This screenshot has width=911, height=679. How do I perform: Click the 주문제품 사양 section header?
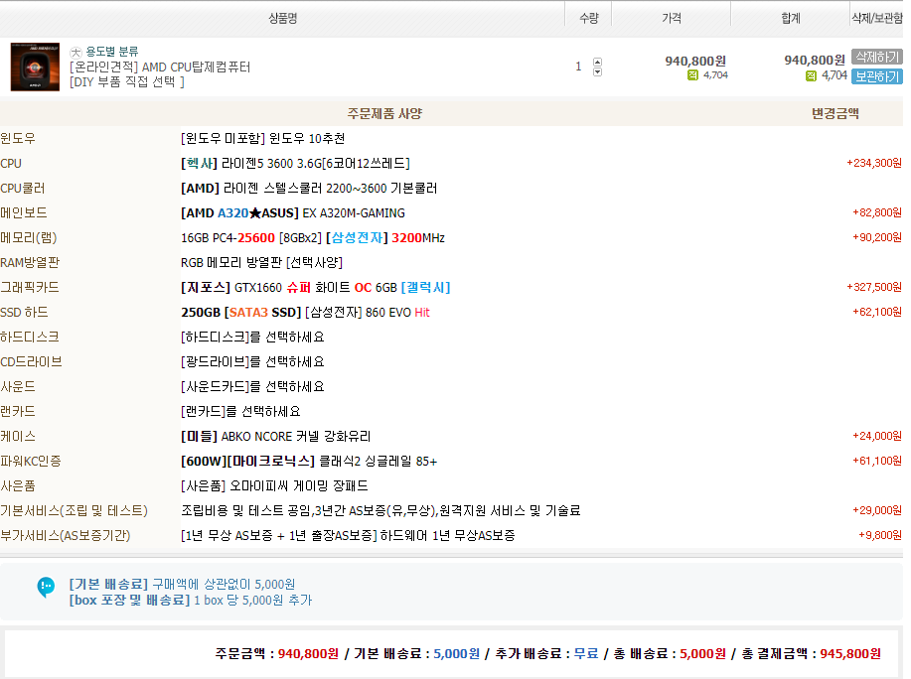[384, 113]
